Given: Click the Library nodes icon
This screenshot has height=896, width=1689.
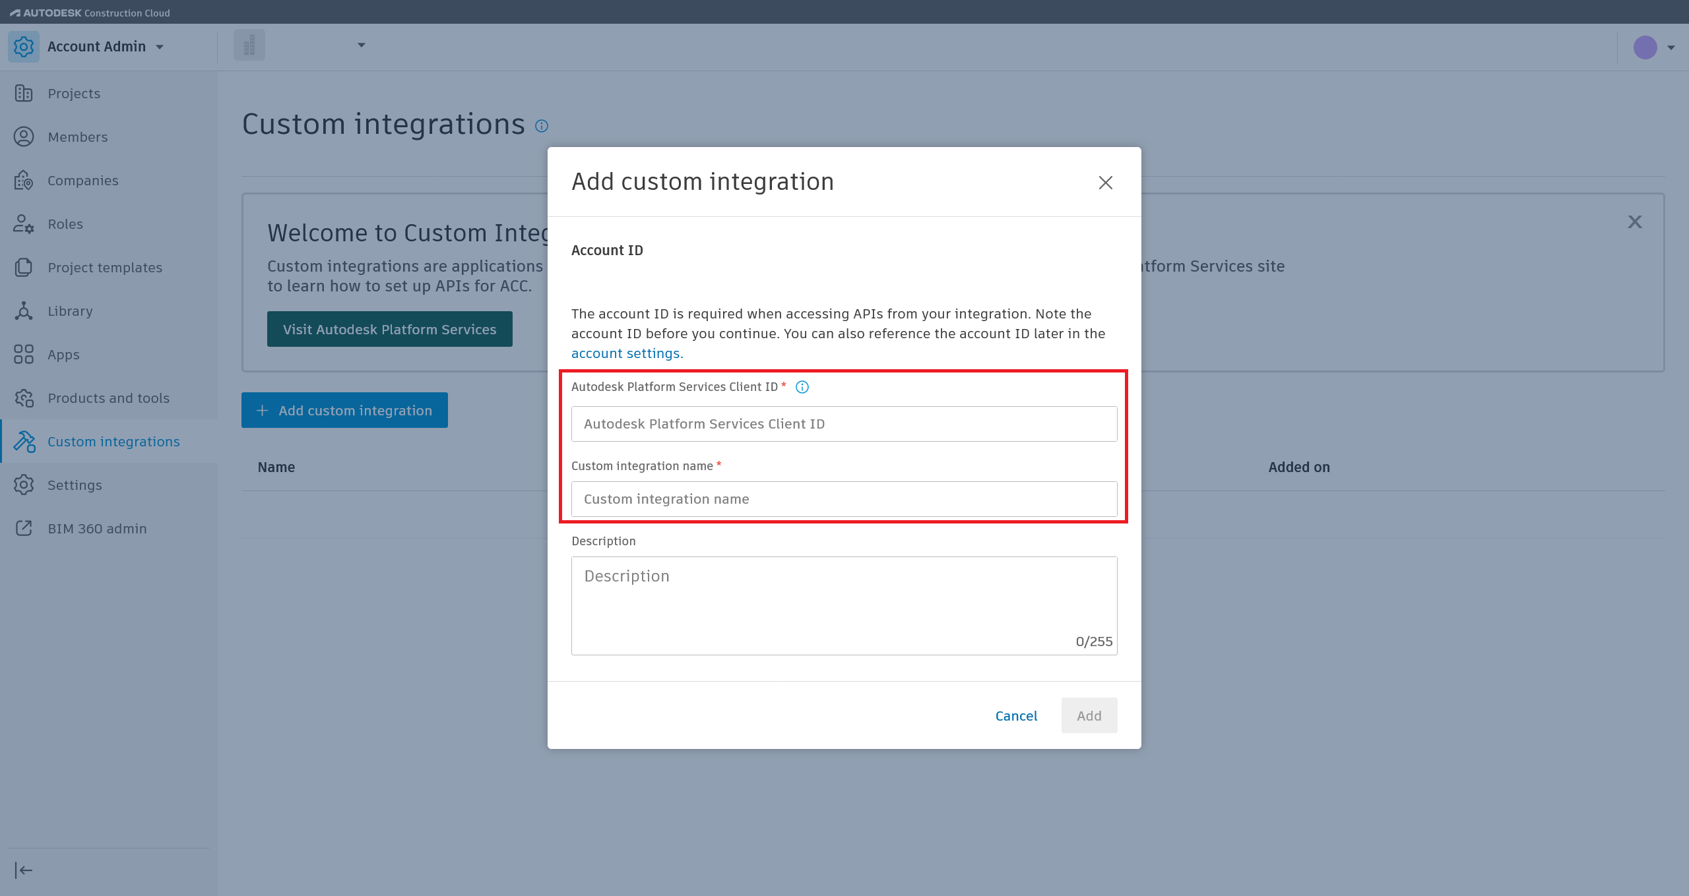Looking at the screenshot, I should pos(24,311).
